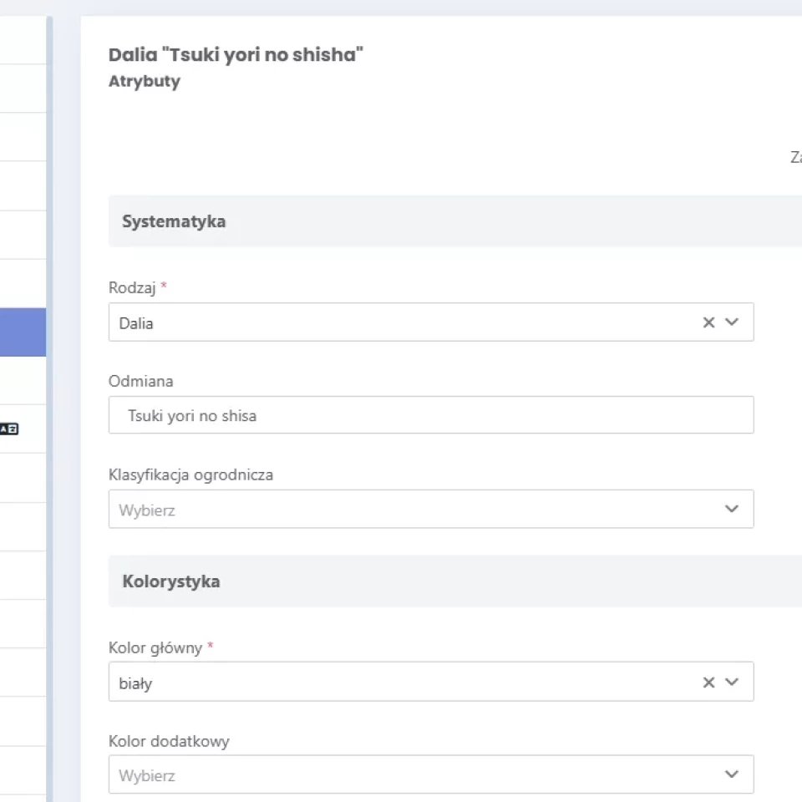Click the Odmiana field label

[140, 381]
